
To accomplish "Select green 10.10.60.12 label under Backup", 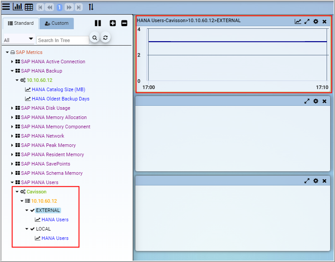I will [x=39, y=80].
